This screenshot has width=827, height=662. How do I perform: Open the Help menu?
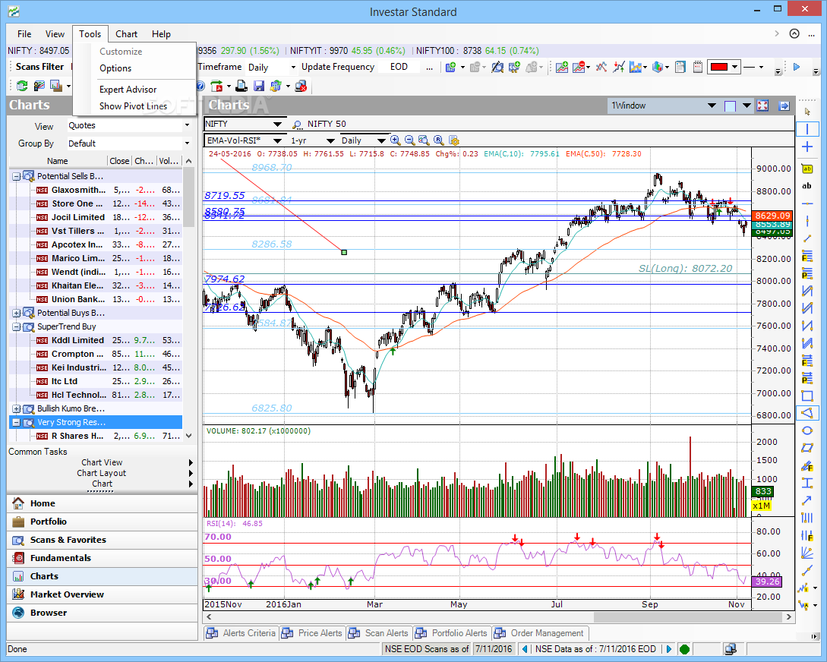pos(162,33)
